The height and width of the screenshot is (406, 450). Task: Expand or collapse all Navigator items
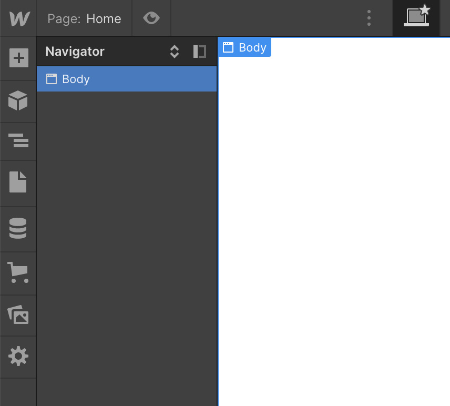click(175, 52)
